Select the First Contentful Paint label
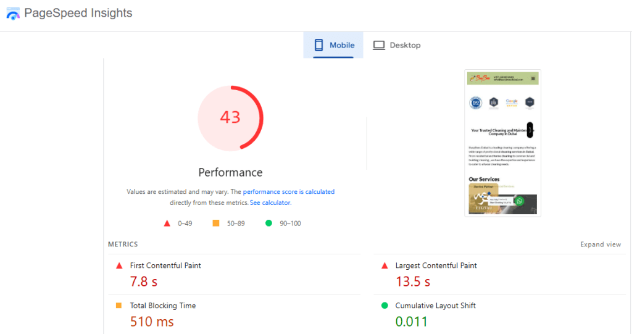Image resolution: width=632 pixels, height=334 pixels. [165, 265]
